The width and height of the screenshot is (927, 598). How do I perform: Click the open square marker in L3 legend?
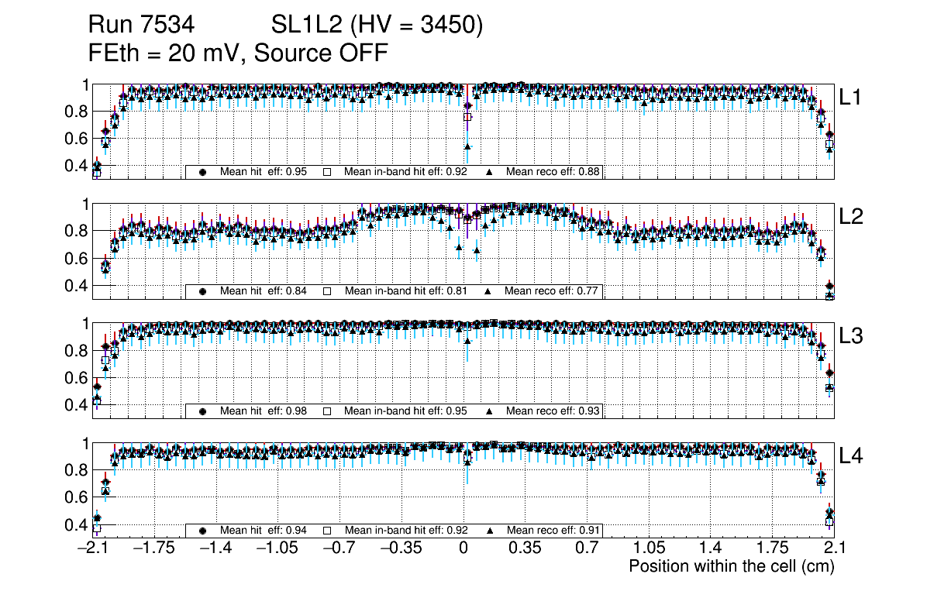326,411
